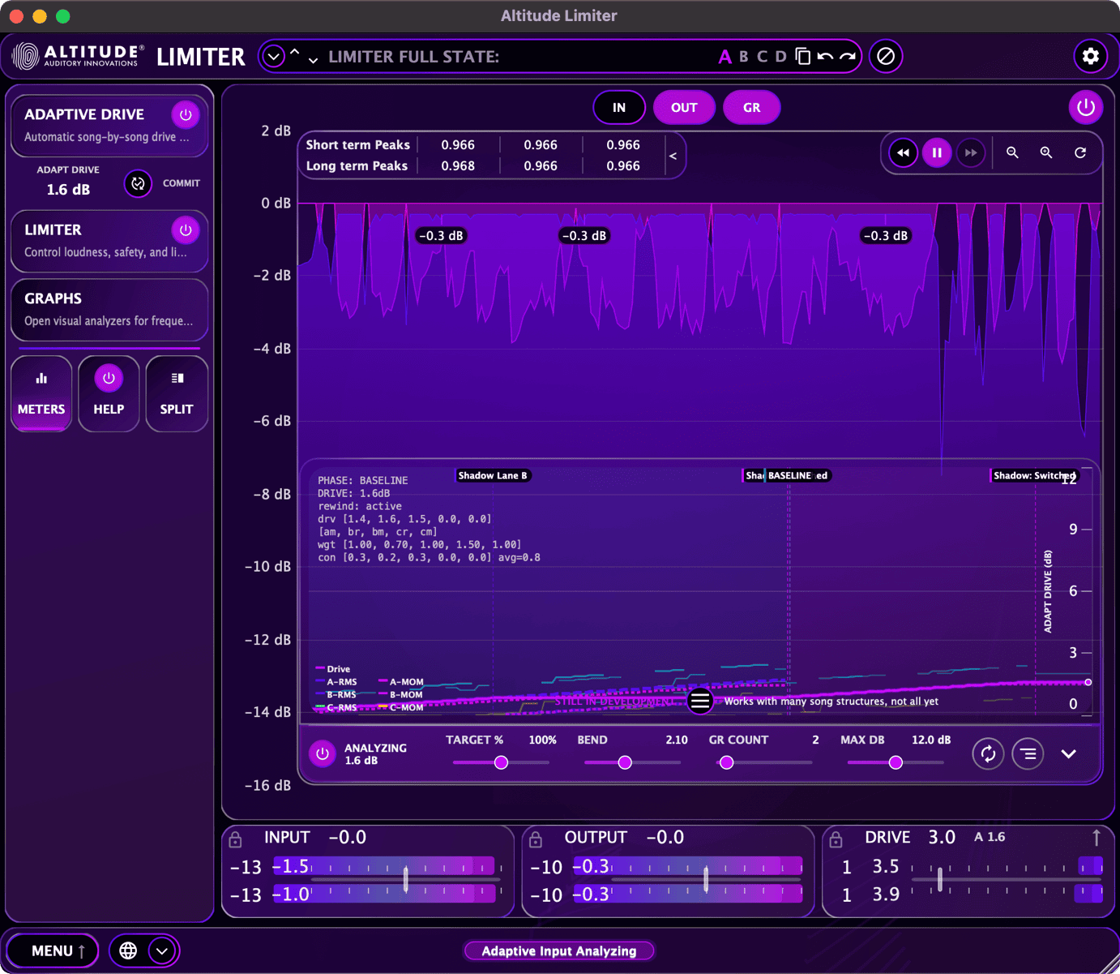Click the Drive value 3.0
The image size is (1120, 974).
click(x=942, y=838)
